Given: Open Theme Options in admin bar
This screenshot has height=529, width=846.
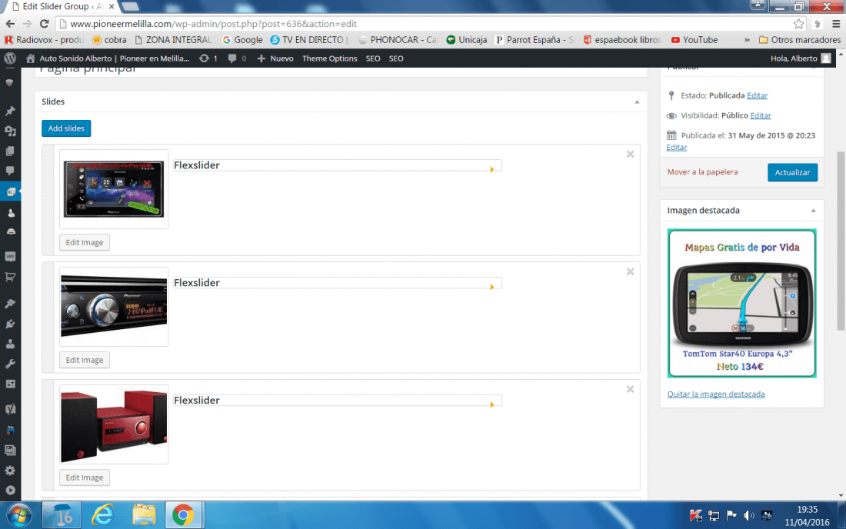Looking at the screenshot, I should click(x=330, y=58).
